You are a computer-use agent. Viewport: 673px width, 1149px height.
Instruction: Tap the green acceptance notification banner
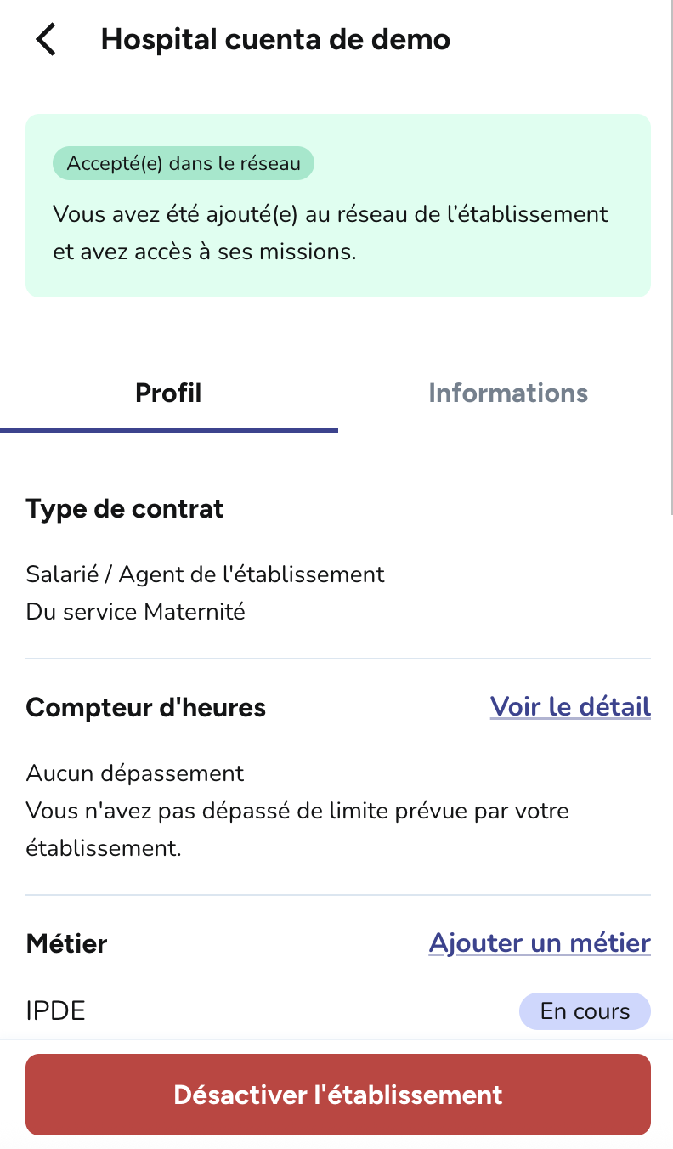336,206
